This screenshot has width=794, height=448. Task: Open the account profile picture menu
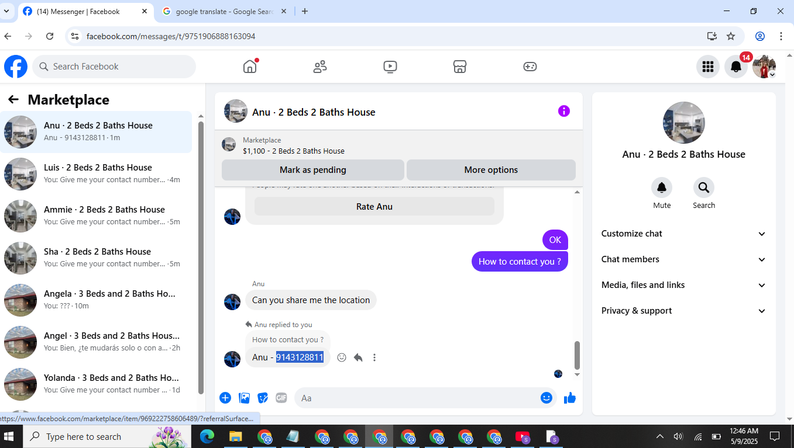pos(764,67)
